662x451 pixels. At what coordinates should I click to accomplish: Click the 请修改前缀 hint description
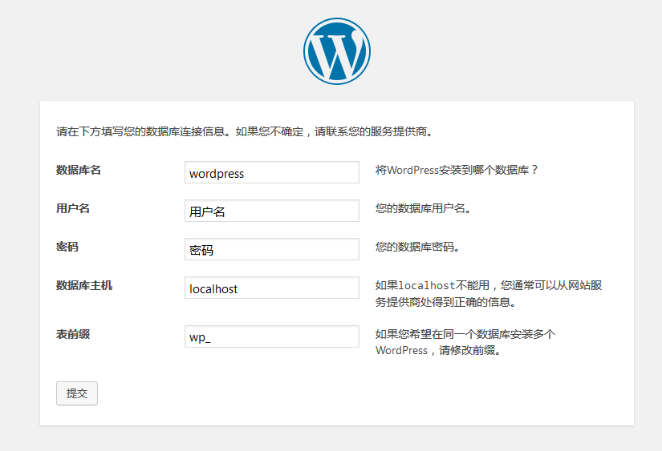click(465, 342)
